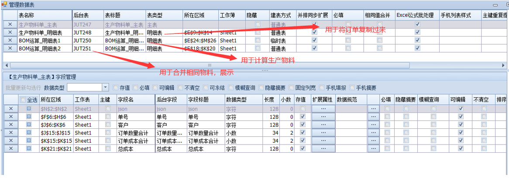This screenshot has height=178, width=509.
Task: Uncheck 可编辑 checkbox for 总成本 row
Action: (459, 148)
